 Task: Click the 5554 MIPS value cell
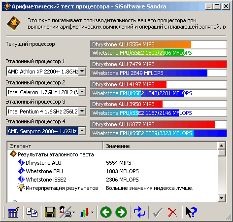[119, 163]
